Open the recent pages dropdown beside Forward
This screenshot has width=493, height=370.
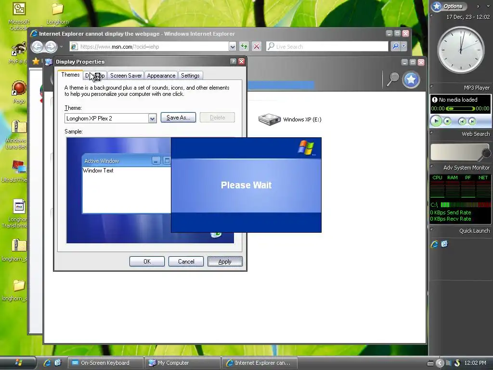click(x=61, y=47)
